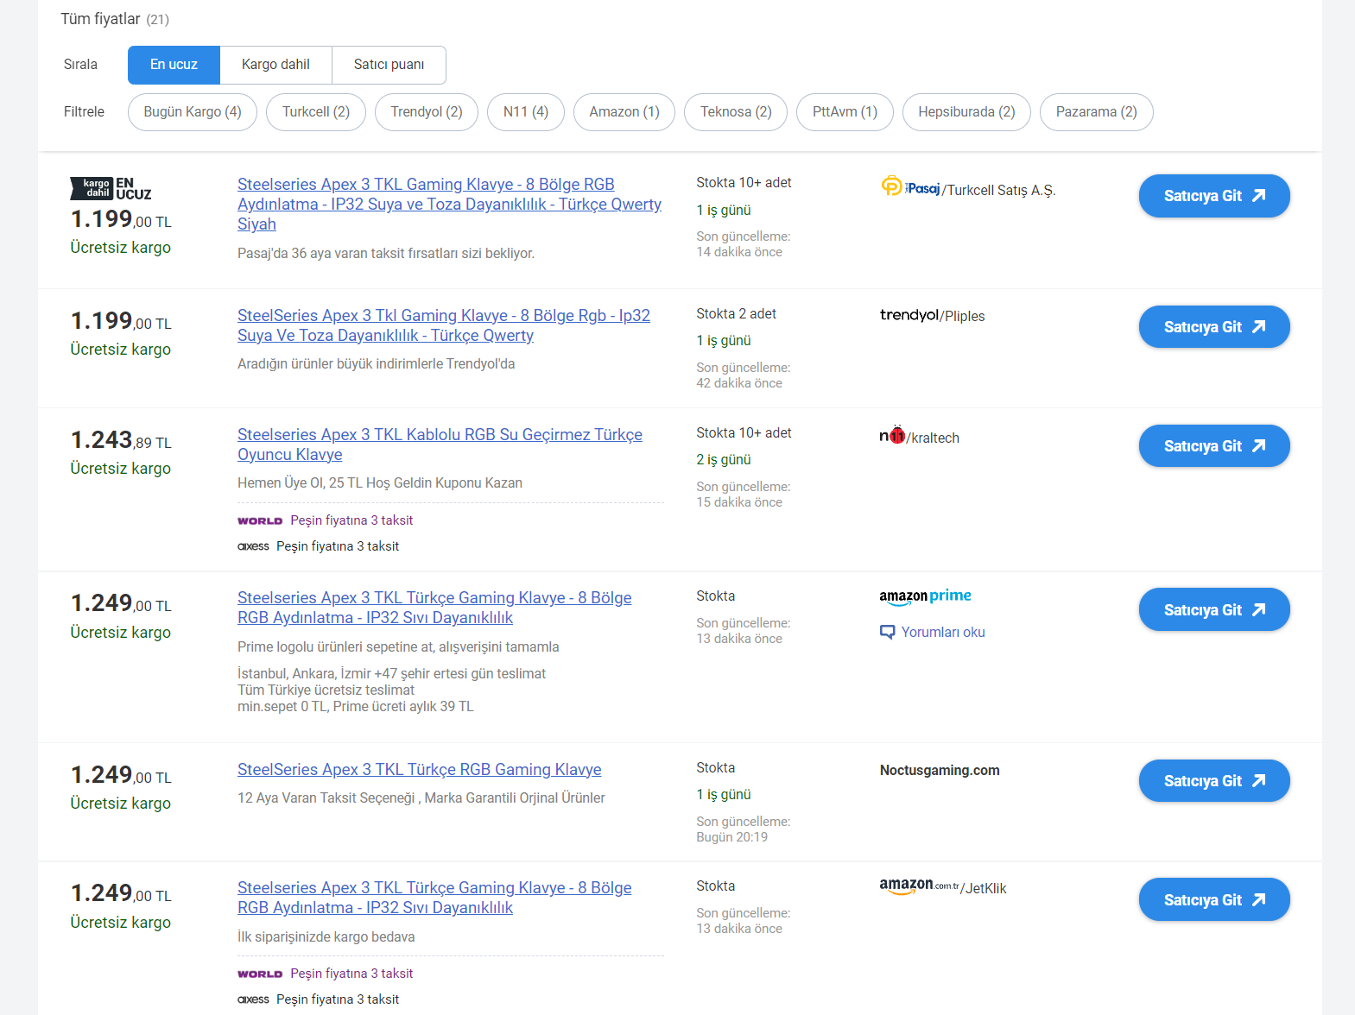Click the kargo dahil en ucuz badge
The height and width of the screenshot is (1015, 1355).
click(x=111, y=188)
